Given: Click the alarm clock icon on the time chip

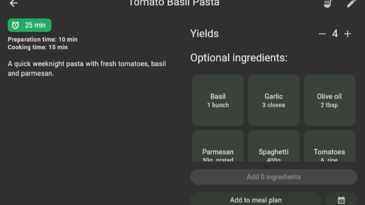Looking at the screenshot, I should click(x=15, y=25).
